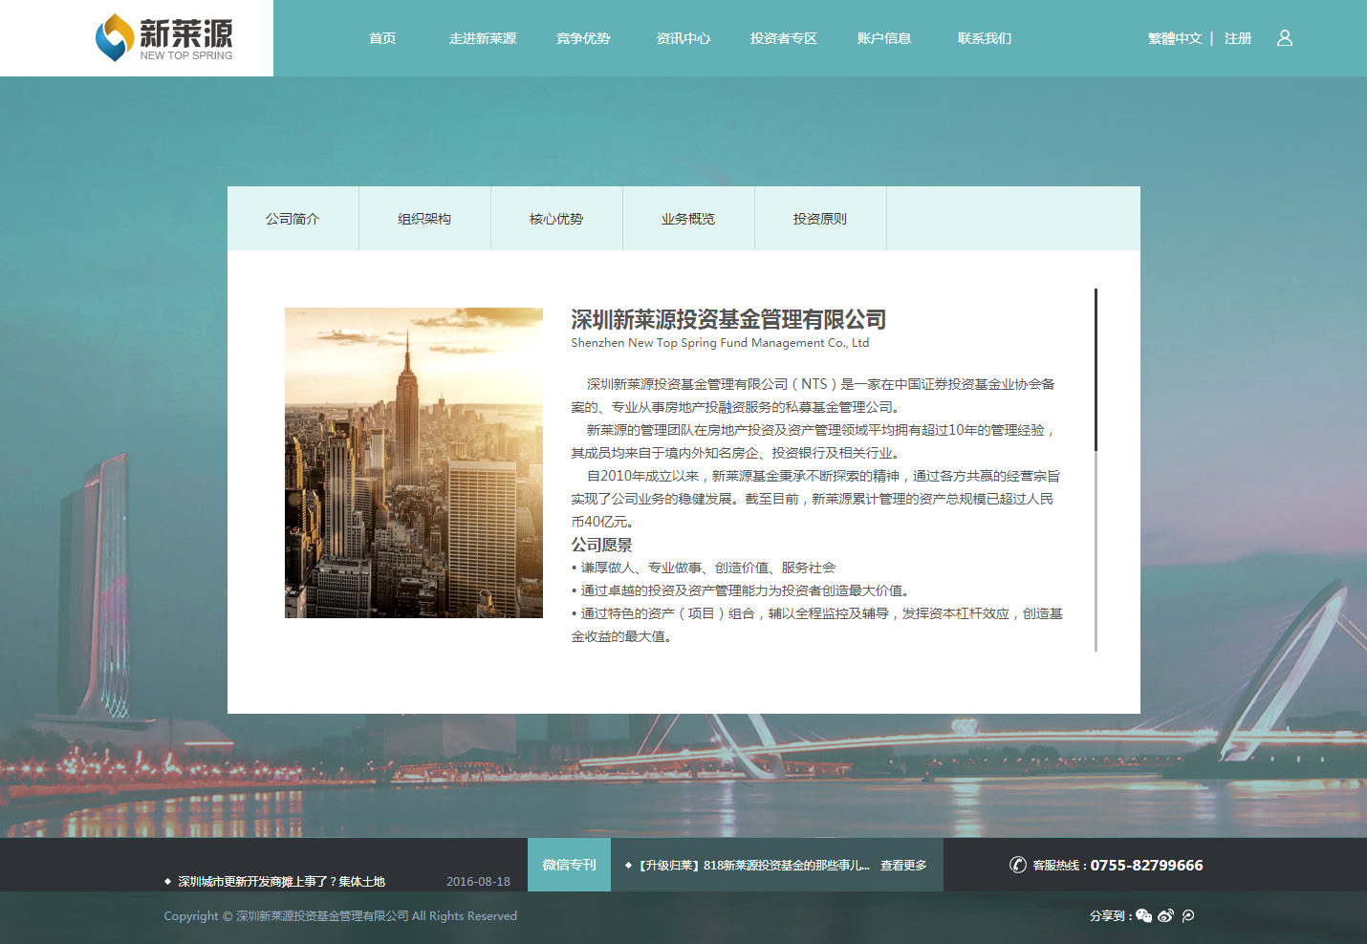Click the content panel scrollbar thumb
This screenshot has height=944, width=1367.
click(x=1096, y=370)
